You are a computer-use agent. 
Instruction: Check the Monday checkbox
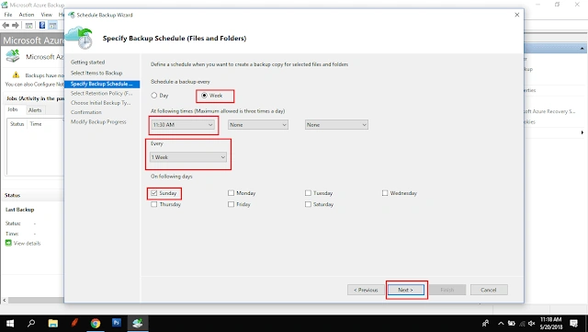(231, 193)
